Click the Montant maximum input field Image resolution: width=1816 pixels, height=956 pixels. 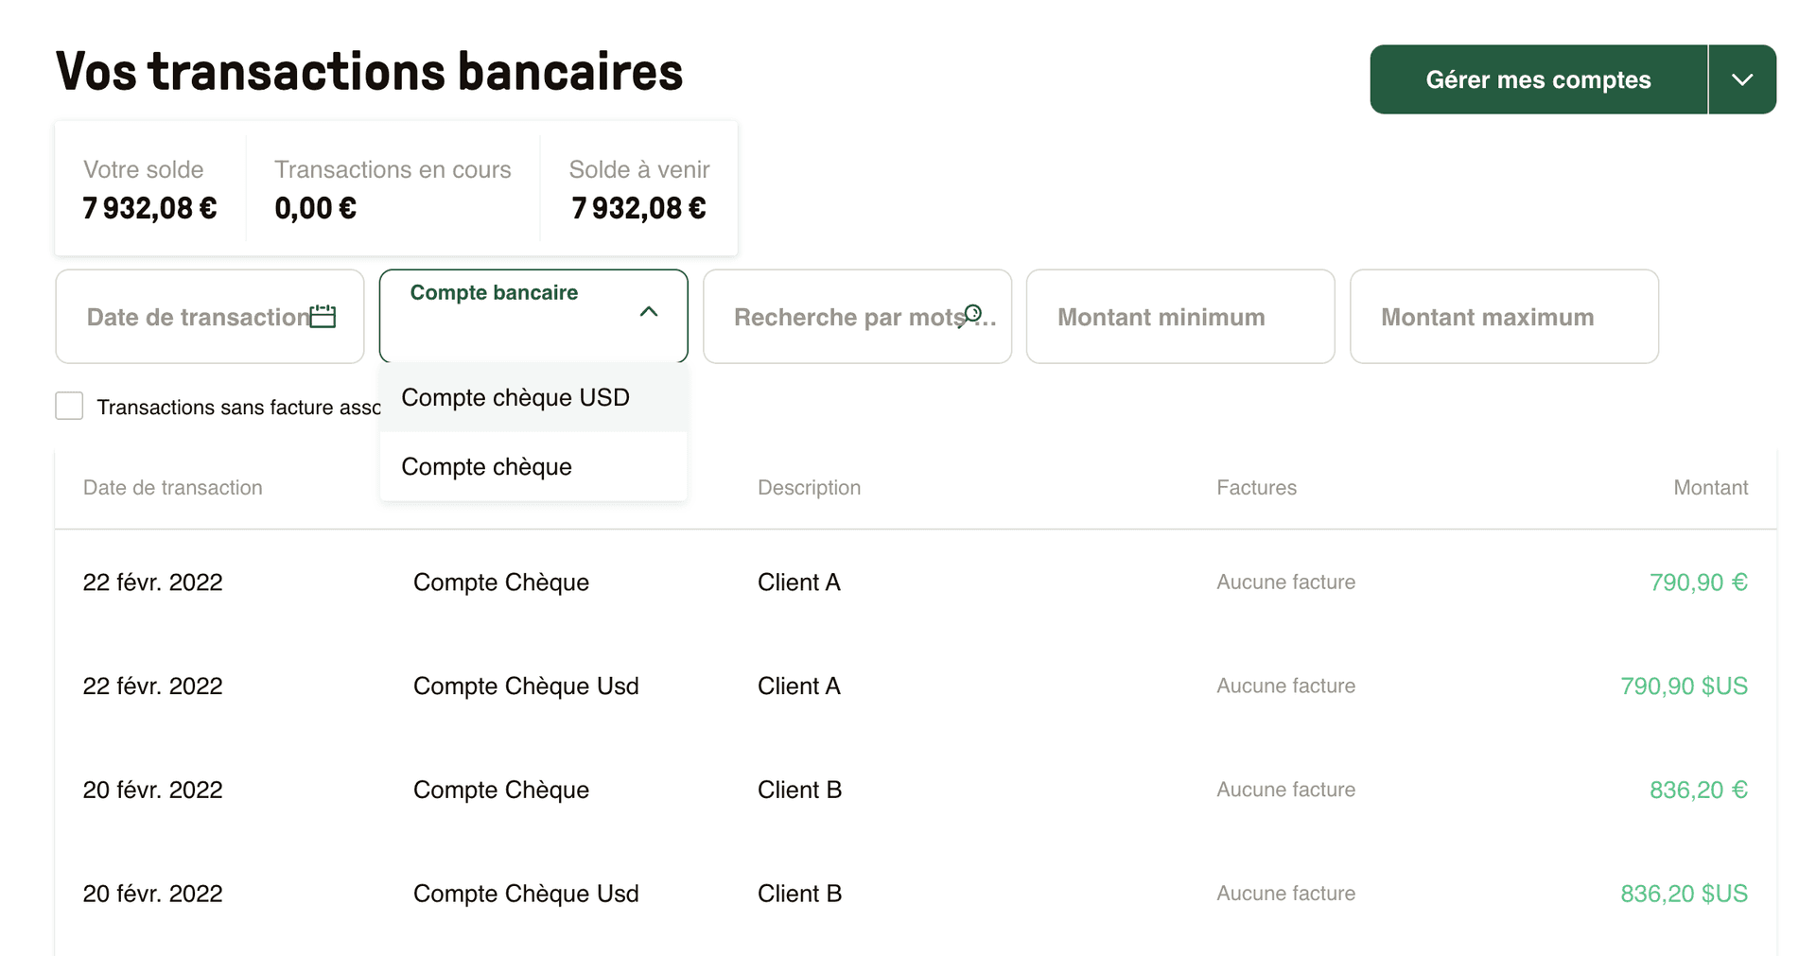pos(1503,316)
